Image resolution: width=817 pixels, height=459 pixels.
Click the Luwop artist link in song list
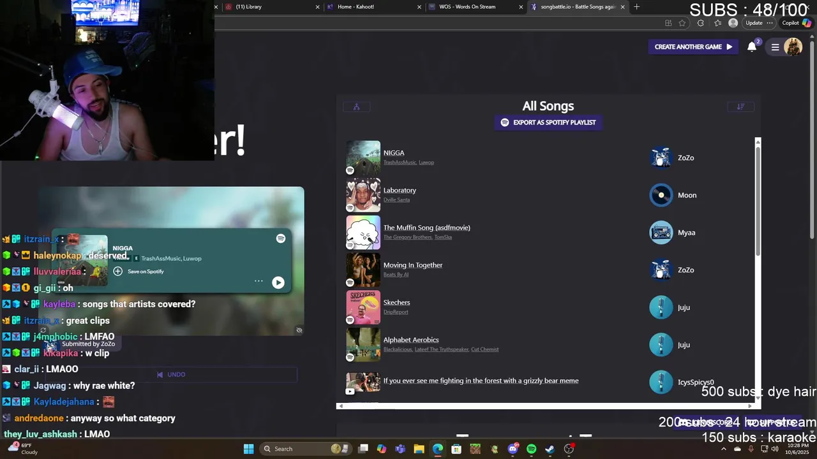pyautogui.click(x=426, y=163)
